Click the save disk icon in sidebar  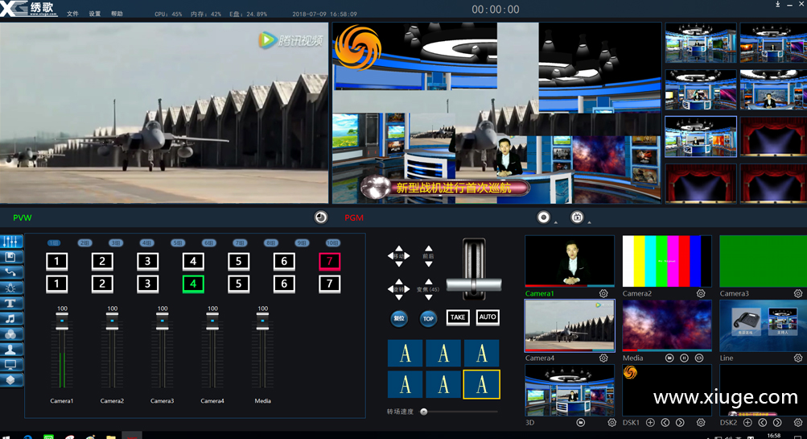(11, 257)
